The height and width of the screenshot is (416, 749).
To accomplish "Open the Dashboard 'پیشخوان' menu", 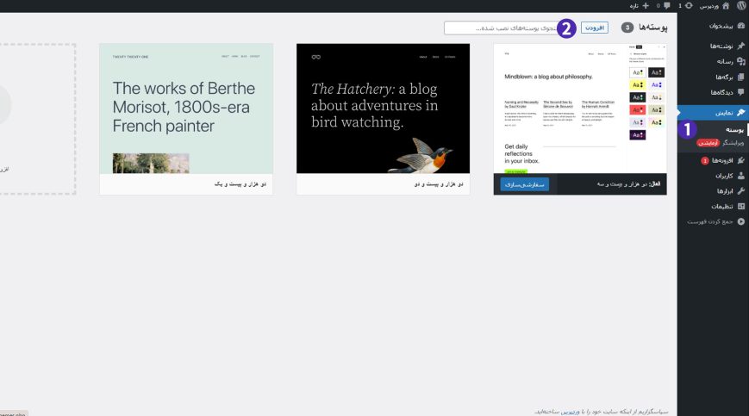I will (x=715, y=27).
